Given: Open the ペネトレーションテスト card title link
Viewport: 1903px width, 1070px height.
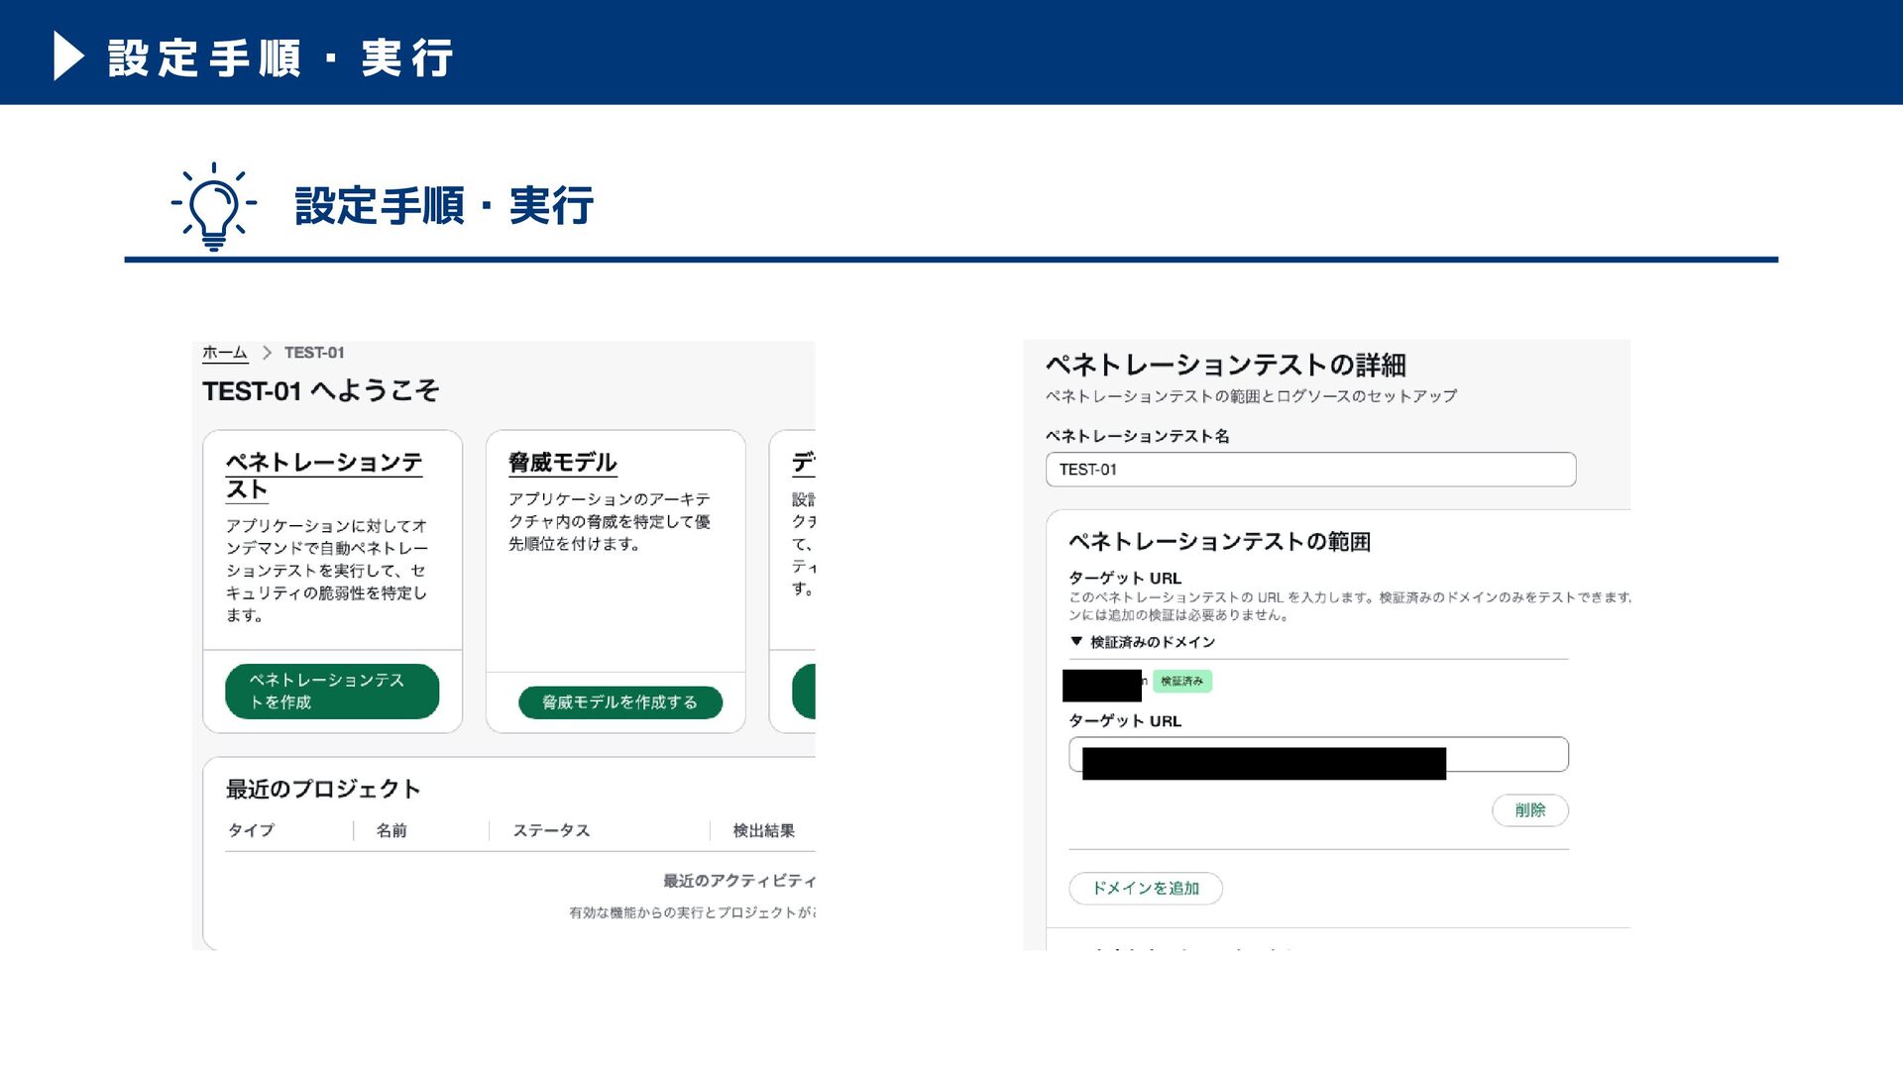Looking at the screenshot, I should 324,476.
